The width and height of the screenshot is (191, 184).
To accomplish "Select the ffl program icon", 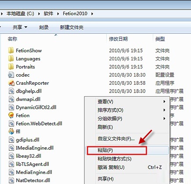I will 11,132.
